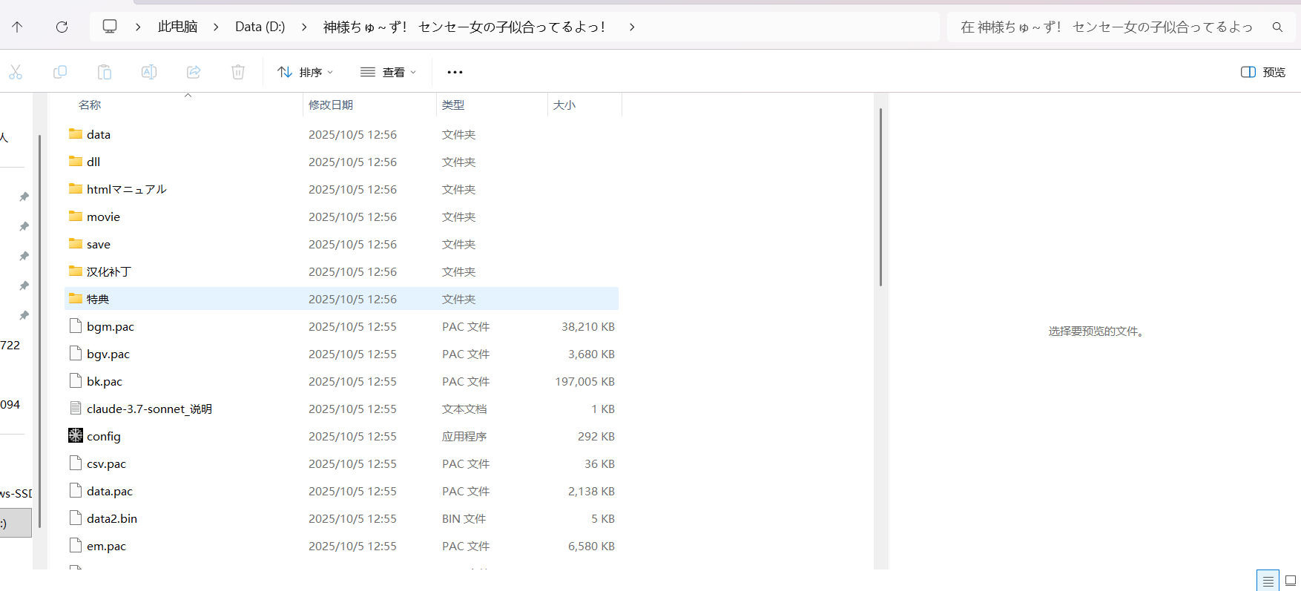Click the claude-3.7-sonnet_说明 text document icon
Image resolution: width=1301 pixels, height=591 pixels.
click(x=76, y=409)
